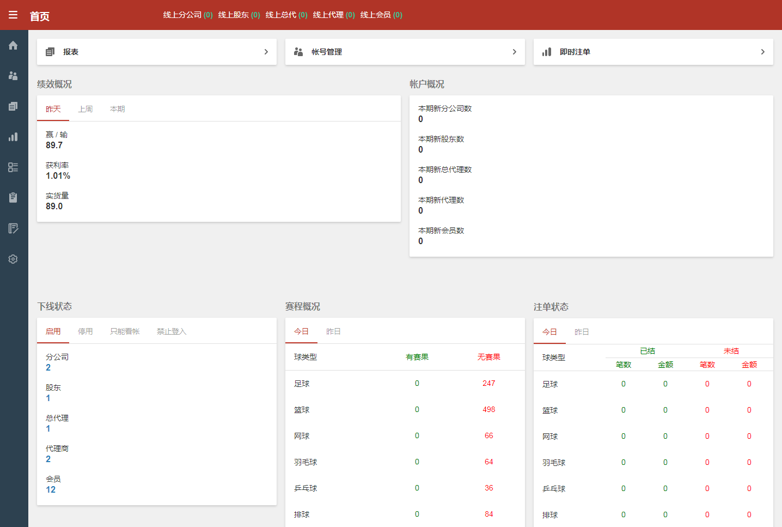
Task: Select the 停用 downline status tab
Action: click(x=85, y=331)
